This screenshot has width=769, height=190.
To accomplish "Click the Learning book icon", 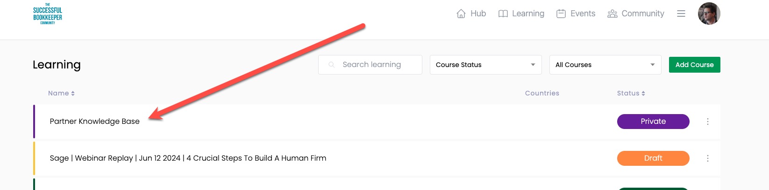I will click(503, 14).
